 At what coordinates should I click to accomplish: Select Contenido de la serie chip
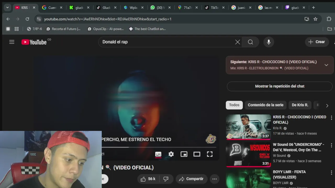tap(265, 105)
